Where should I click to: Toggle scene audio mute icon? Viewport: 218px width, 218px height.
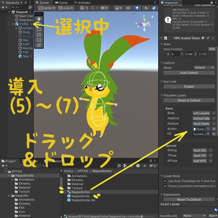[146, 8]
